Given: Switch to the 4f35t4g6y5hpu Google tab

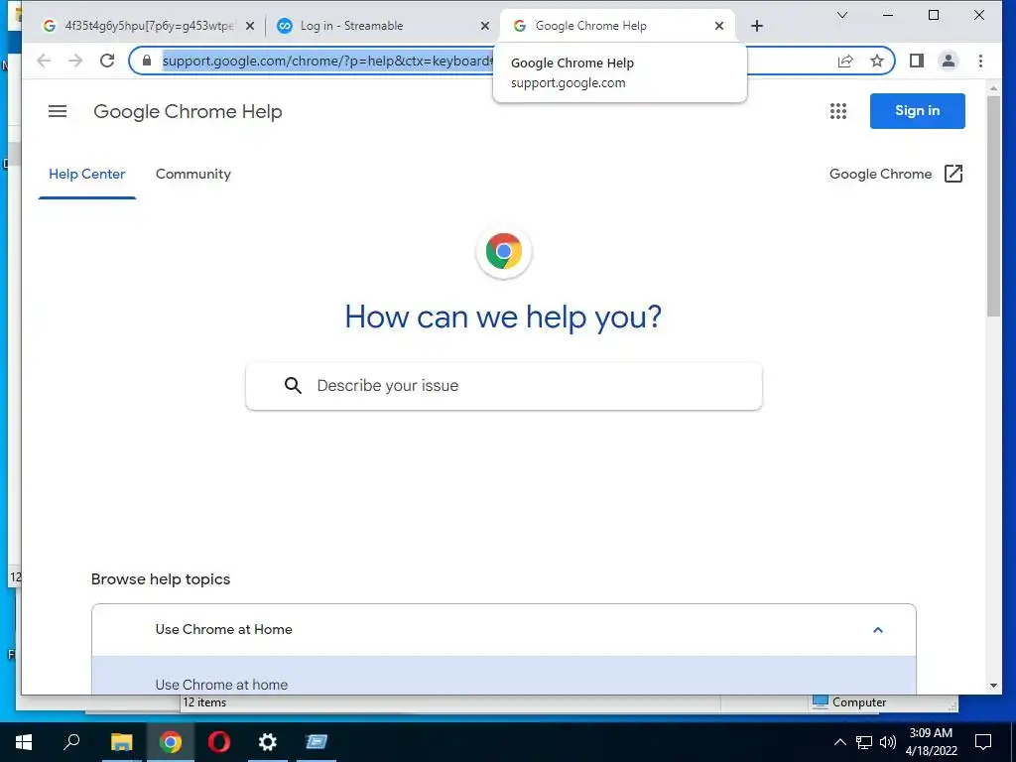Looking at the screenshot, I should pyautogui.click(x=148, y=26).
